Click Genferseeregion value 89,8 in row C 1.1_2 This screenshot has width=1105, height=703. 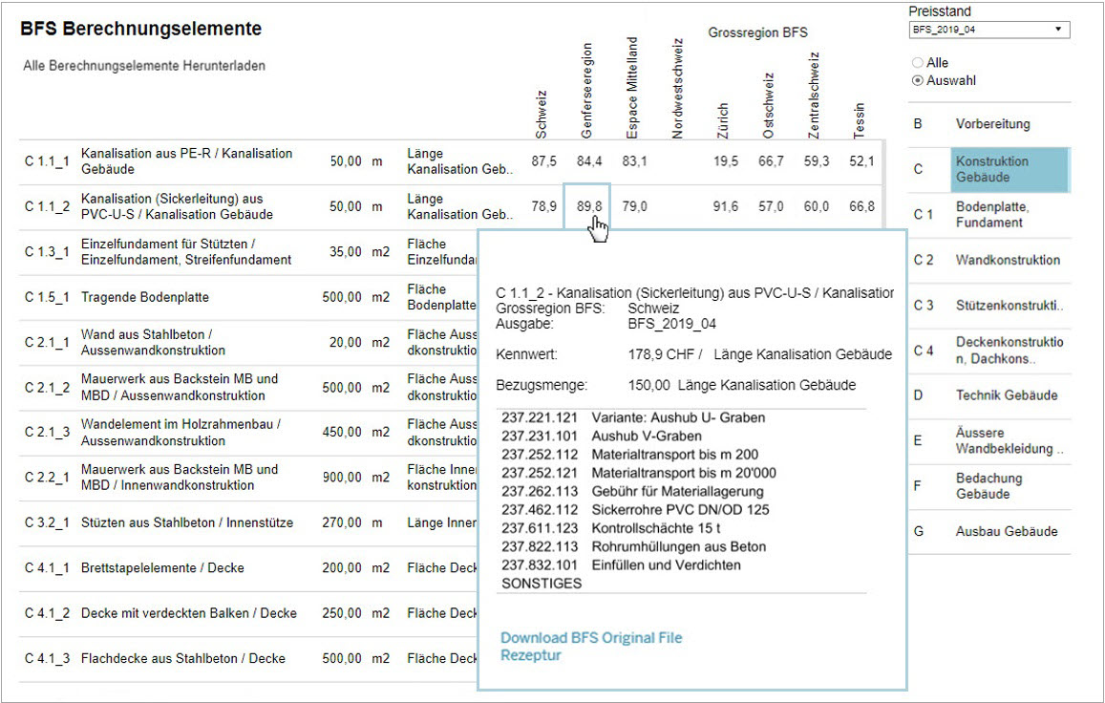click(x=589, y=206)
